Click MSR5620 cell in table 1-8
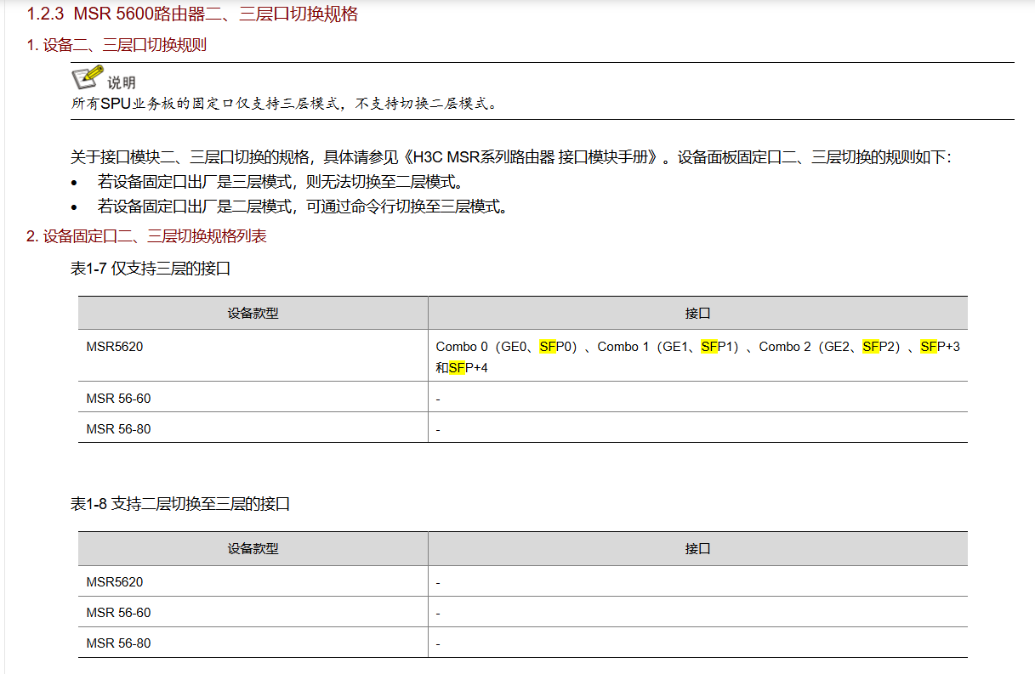This screenshot has height=674, width=1035. [253, 581]
